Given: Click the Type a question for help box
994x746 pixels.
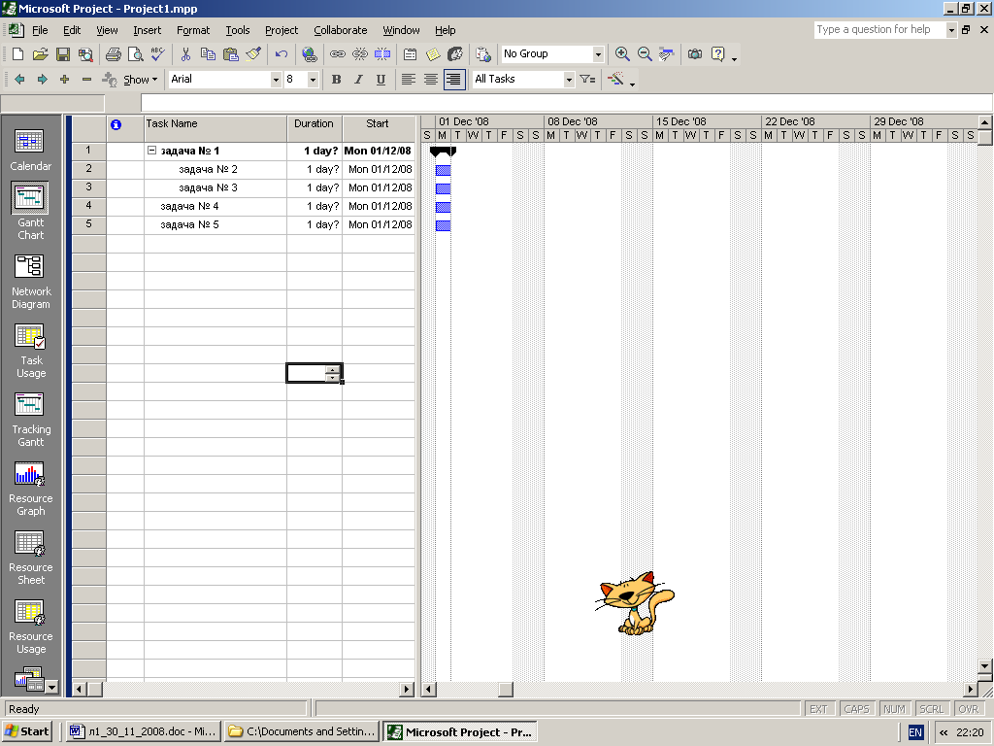Looking at the screenshot, I should (x=879, y=30).
